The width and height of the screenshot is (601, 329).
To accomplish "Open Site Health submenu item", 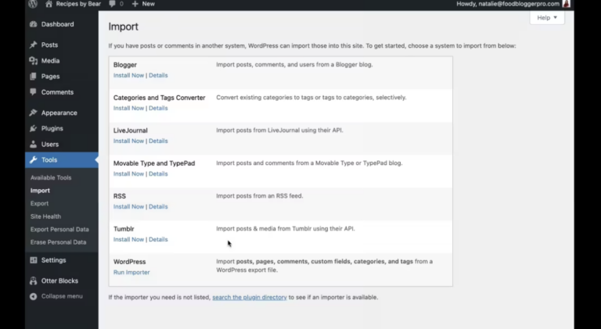I will pyautogui.click(x=45, y=216).
